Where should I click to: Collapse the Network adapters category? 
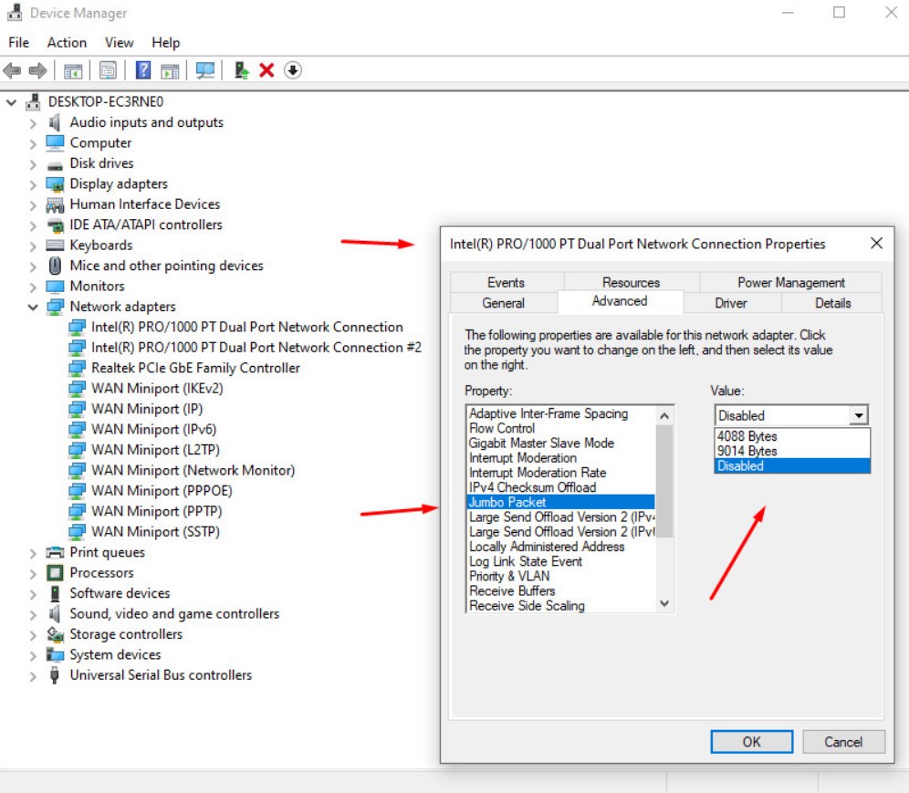(x=33, y=307)
